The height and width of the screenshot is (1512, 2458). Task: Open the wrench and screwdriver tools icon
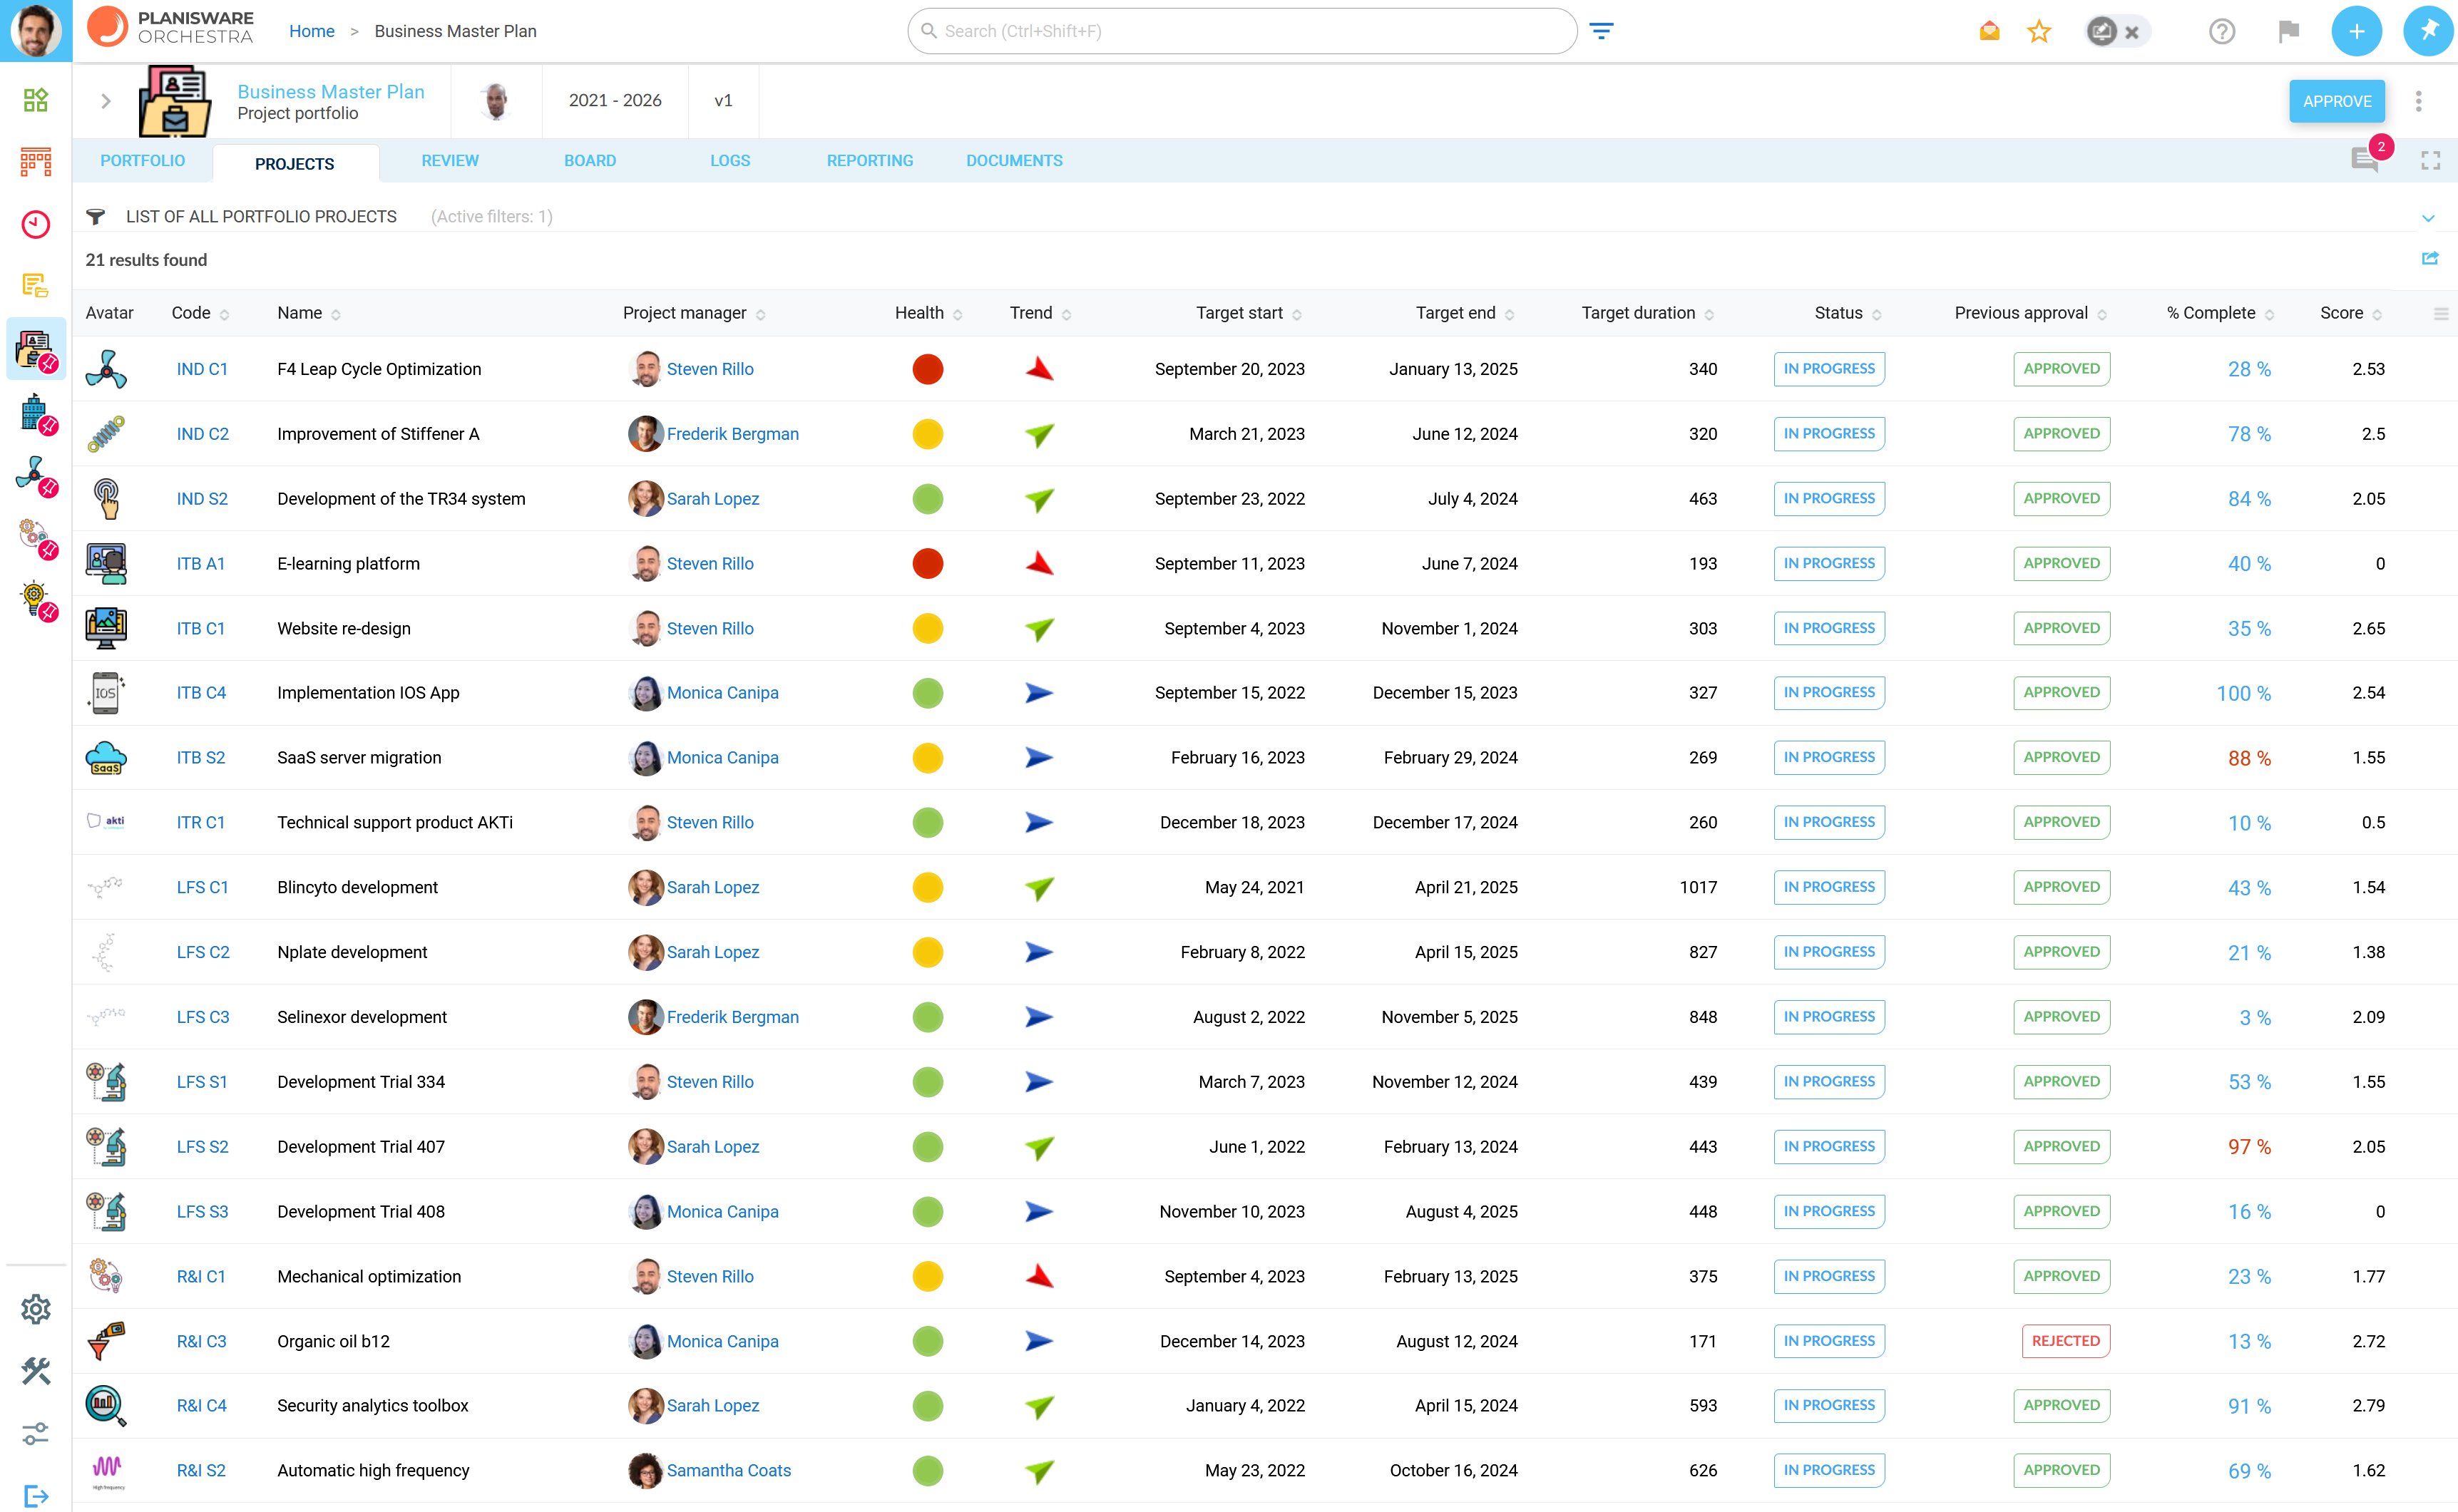click(x=36, y=1371)
